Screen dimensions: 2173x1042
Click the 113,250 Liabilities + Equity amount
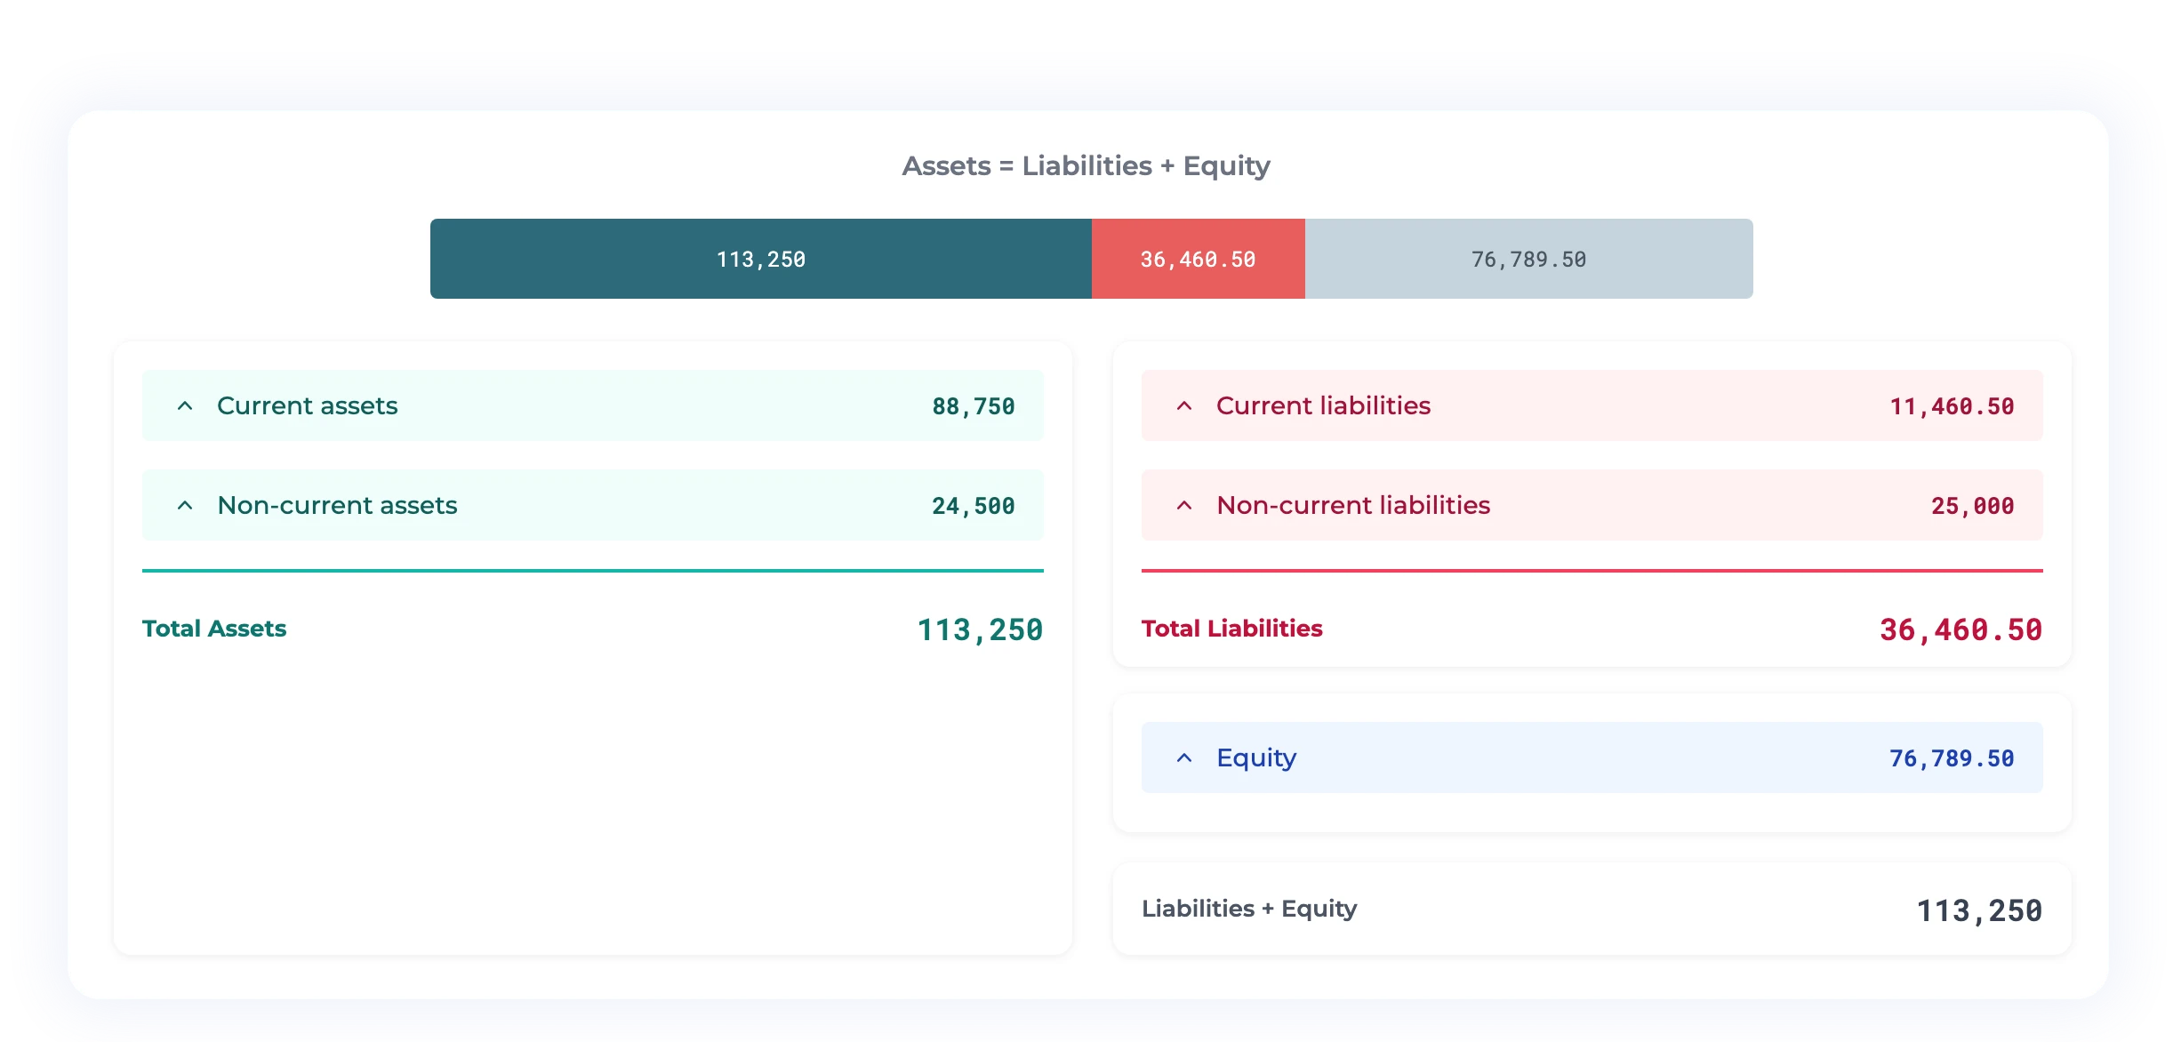[x=1979, y=911]
